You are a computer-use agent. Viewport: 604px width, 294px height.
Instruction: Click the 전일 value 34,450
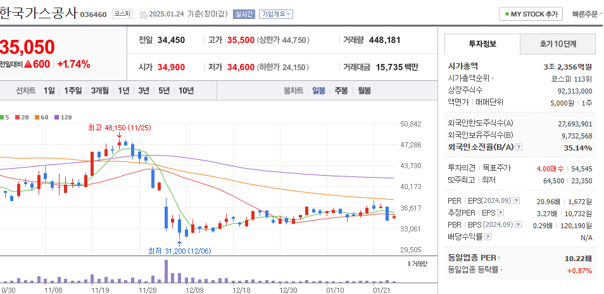click(x=171, y=40)
